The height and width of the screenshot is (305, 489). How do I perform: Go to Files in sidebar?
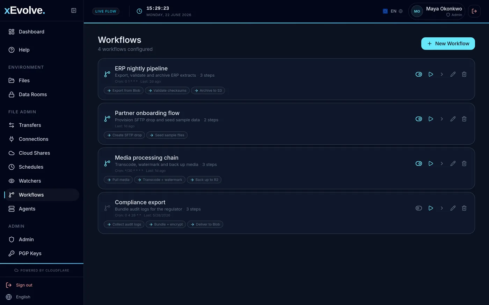click(x=42, y=81)
